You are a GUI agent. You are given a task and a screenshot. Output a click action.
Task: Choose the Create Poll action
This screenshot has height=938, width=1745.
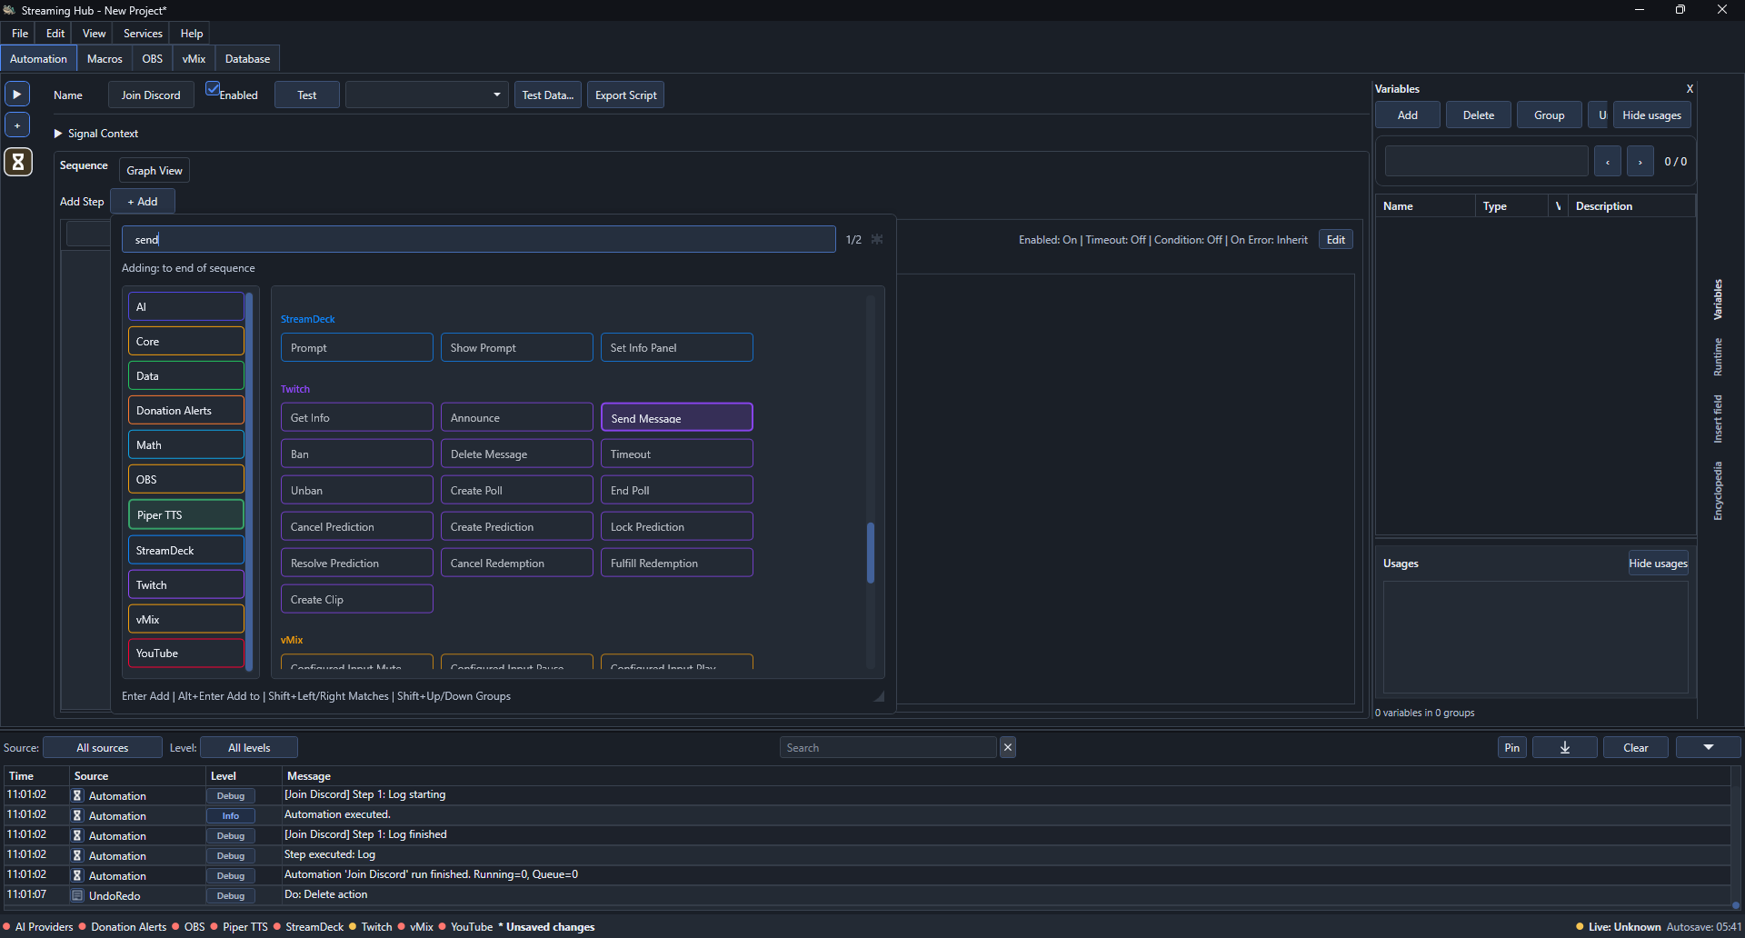pyautogui.click(x=517, y=491)
